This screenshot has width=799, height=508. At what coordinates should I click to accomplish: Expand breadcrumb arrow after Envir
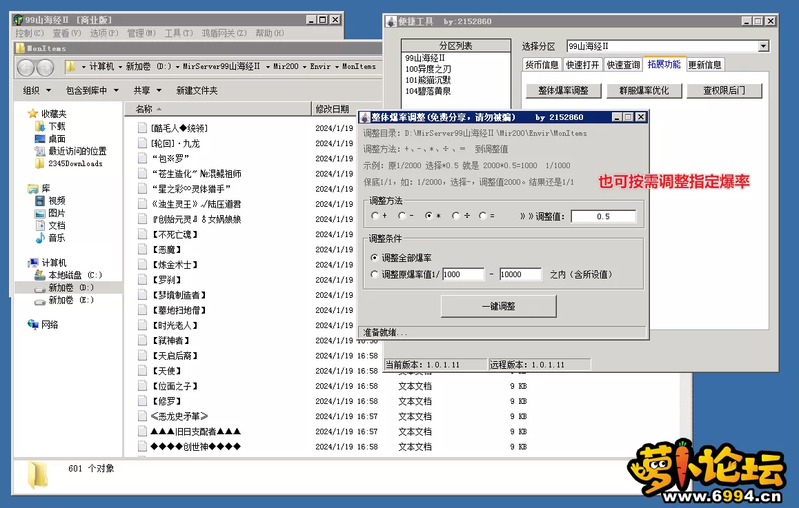coord(337,67)
